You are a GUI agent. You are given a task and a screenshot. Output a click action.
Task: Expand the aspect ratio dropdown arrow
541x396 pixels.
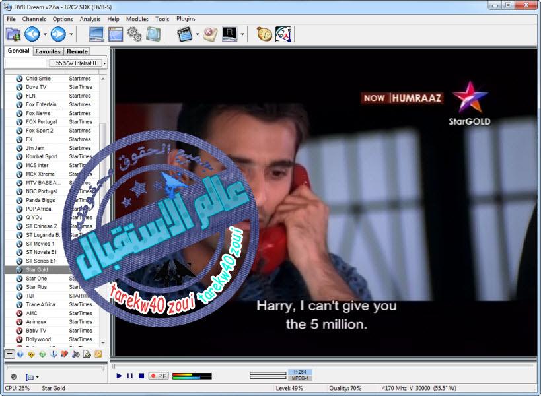[x=37, y=378]
